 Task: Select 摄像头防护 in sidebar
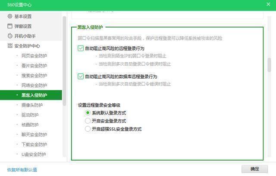(x=31, y=105)
